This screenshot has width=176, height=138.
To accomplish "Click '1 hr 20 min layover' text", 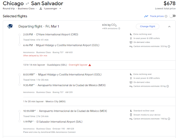I will point(33,101).
